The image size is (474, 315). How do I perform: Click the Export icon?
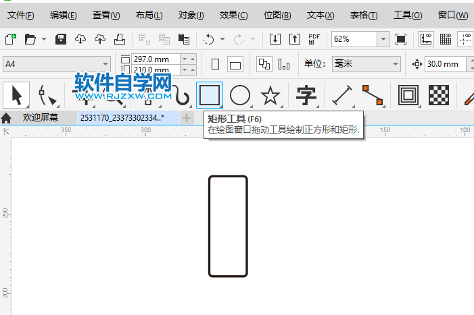[x=295, y=39]
